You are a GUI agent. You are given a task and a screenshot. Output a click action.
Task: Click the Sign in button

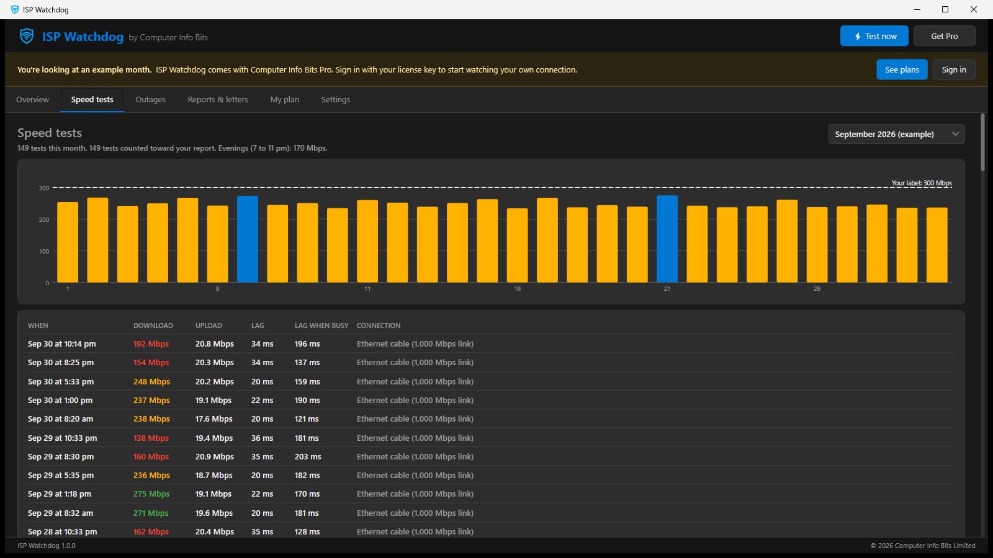click(x=954, y=69)
